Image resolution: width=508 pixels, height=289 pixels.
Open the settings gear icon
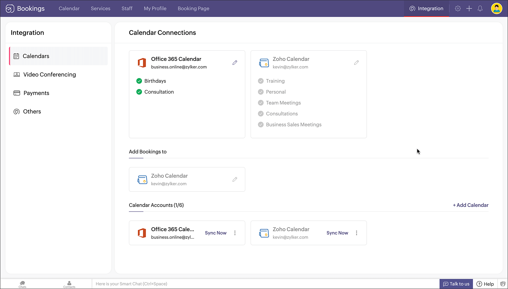click(458, 9)
